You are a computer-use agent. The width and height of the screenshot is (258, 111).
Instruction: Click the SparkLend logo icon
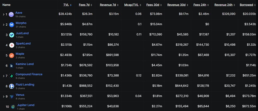tap(12, 45)
